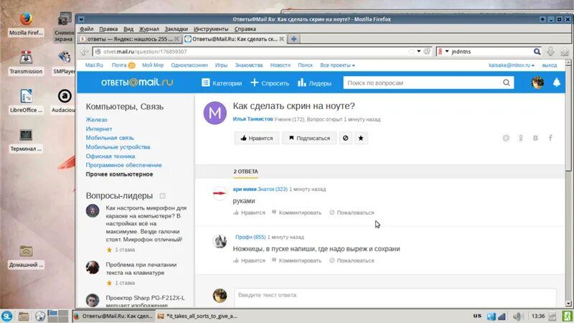
Task: Open the Терминал desktop shortcut
Action: click(26, 140)
